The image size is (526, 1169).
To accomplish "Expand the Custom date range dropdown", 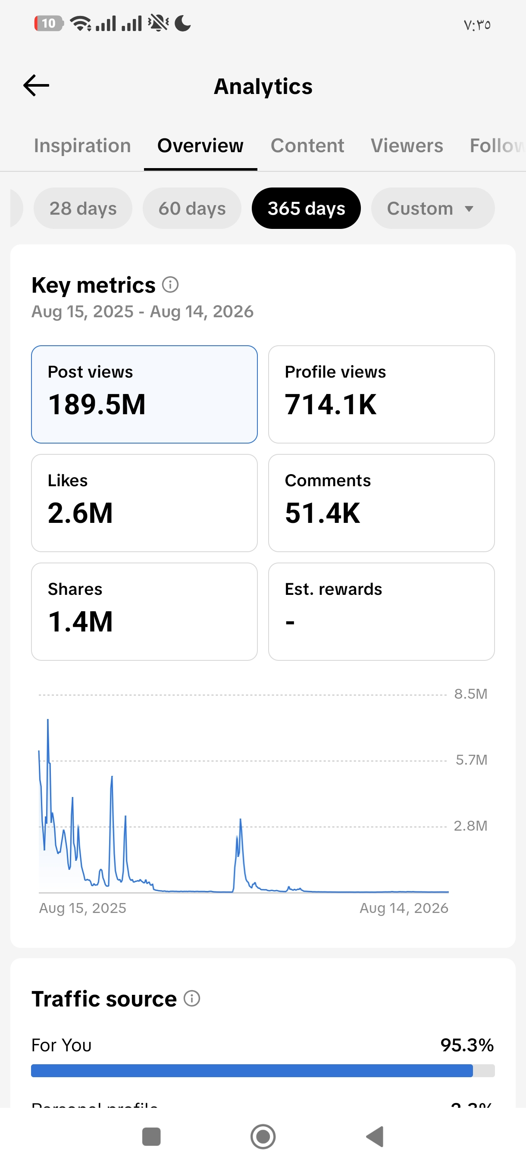I will click(x=432, y=208).
